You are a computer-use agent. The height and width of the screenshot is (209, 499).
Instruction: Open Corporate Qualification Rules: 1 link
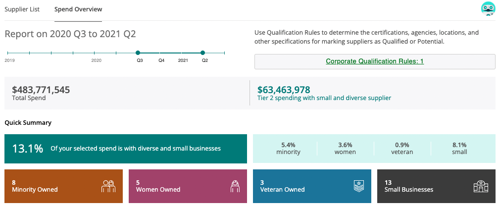(375, 61)
